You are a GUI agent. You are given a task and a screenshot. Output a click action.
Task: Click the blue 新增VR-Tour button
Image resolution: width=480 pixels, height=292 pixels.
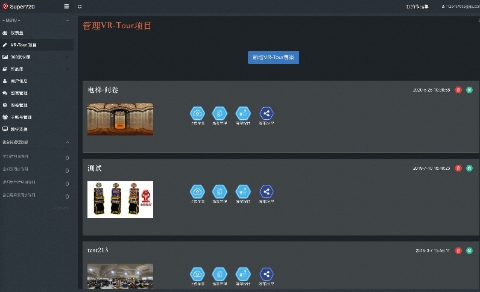[273, 57]
